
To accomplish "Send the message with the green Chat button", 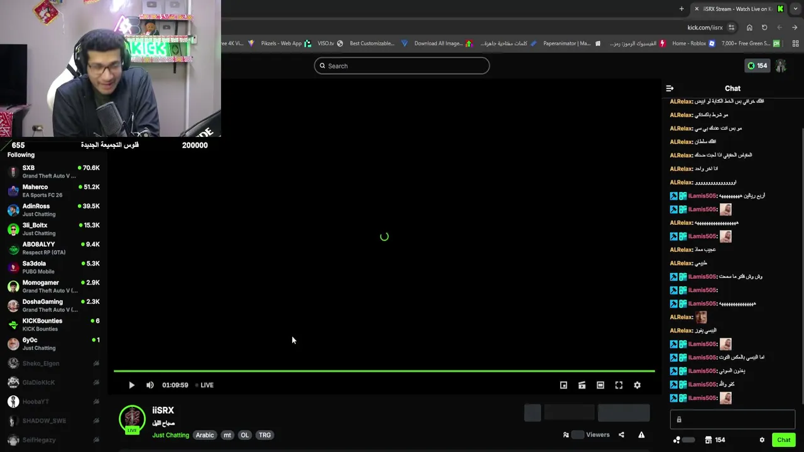I will 783,440.
